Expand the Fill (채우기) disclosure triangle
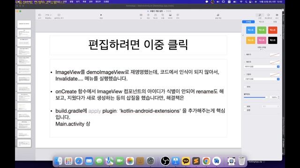Viewport: 300px width, 168px height. click(245, 55)
